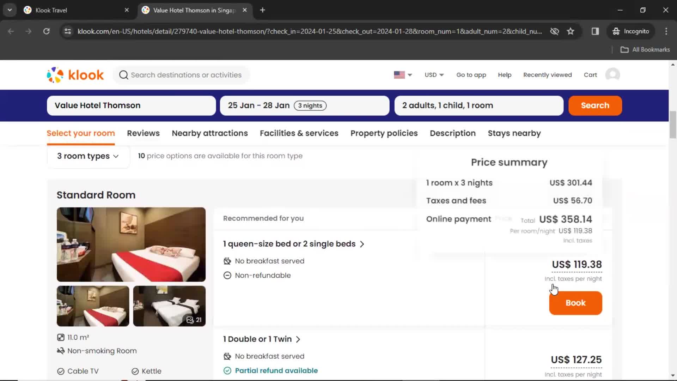Open the US flag language selector

pyautogui.click(x=403, y=75)
